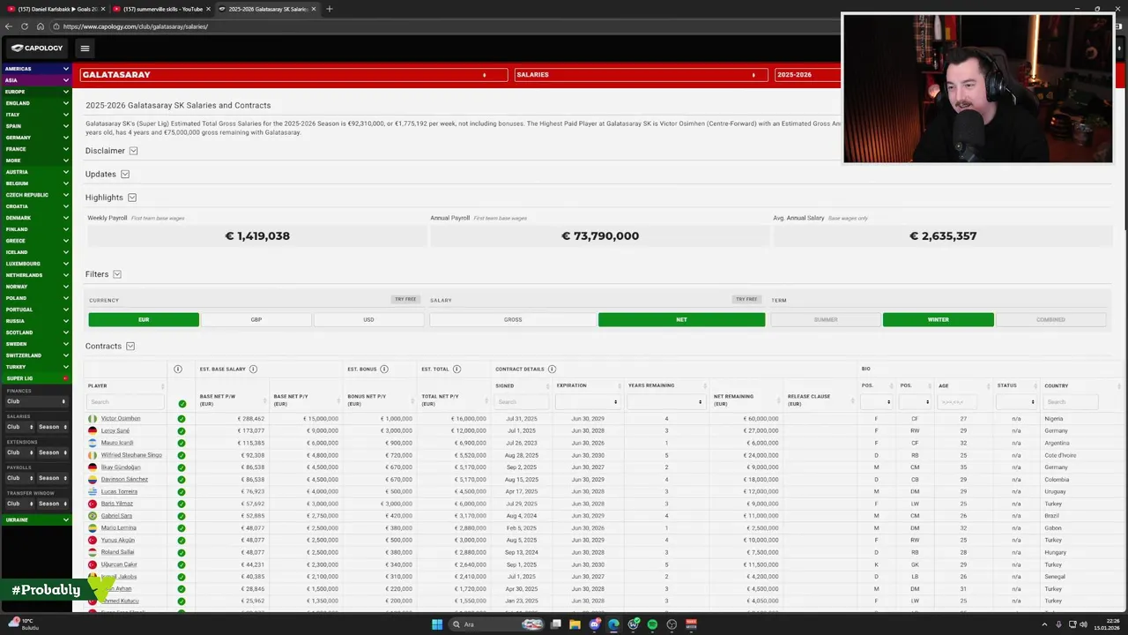The height and width of the screenshot is (635, 1128).
Task: Open browser home page icon
Action: pos(41,26)
